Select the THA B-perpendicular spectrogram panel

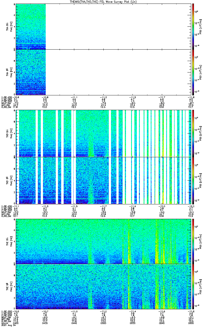(x=103, y=26)
